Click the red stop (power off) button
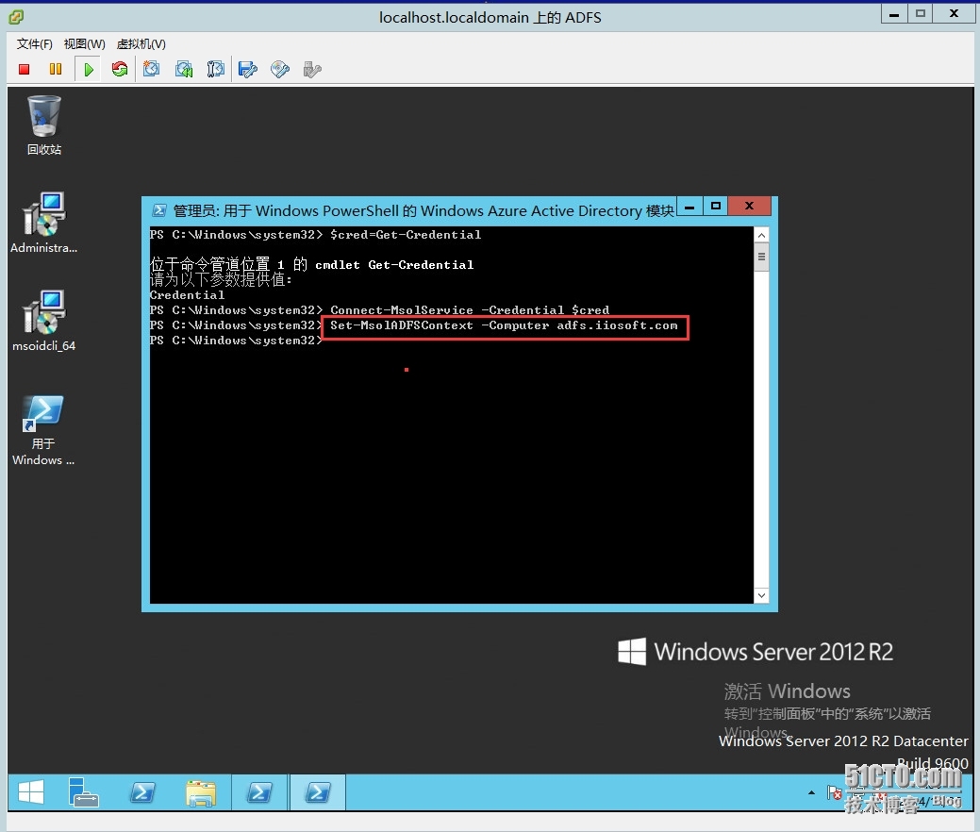Image resolution: width=980 pixels, height=832 pixels. tap(25, 70)
